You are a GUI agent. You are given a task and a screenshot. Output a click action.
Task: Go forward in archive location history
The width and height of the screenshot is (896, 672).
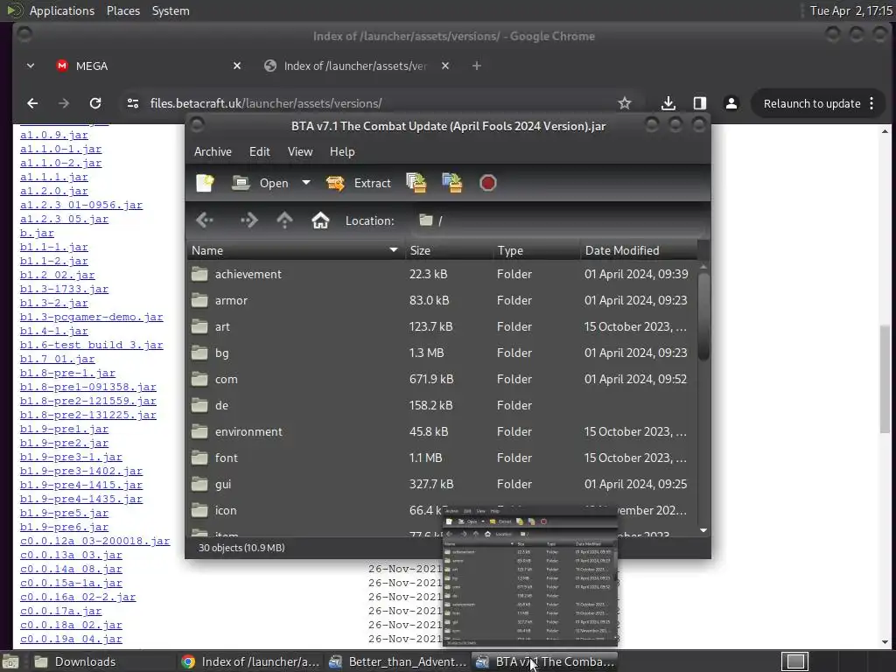tap(249, 220)
